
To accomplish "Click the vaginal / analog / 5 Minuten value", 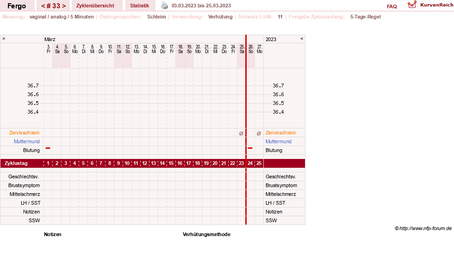I will 62,17.
